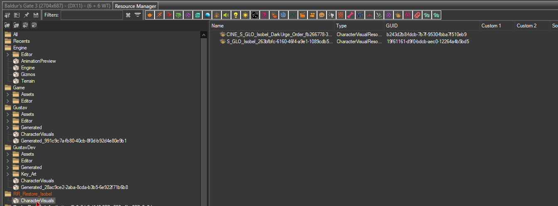Expand the Generated folder under Gustav
Viewport: 558px width, 206px height.
7,128
